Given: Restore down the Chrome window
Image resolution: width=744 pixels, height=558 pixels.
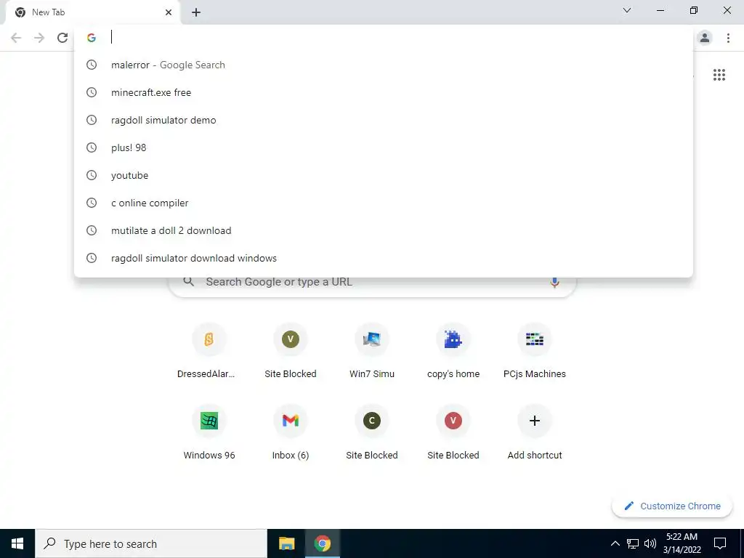Looking at the screenshot, I should pyautogui.click(x=694, y=10).
